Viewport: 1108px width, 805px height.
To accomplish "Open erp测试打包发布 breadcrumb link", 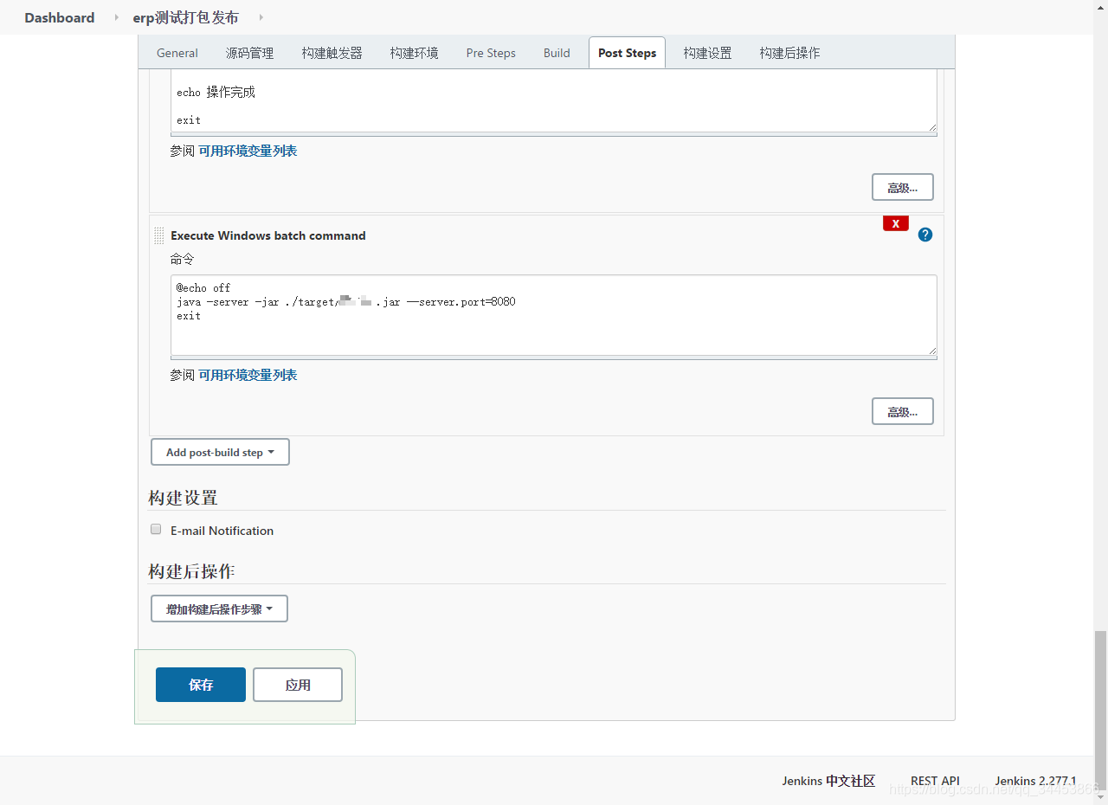I will [186, 17].
